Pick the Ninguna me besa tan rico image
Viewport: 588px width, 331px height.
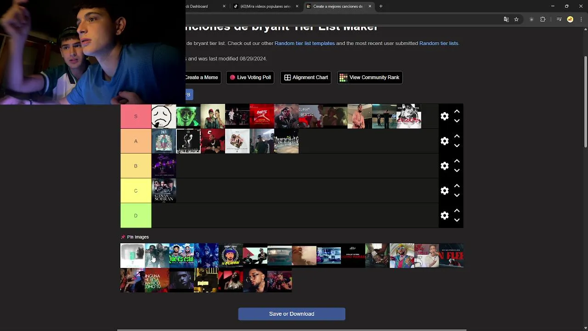coord(157,280)
